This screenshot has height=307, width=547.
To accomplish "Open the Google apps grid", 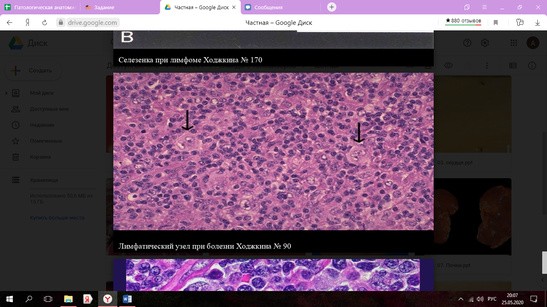I will click(x=514, y=43).
